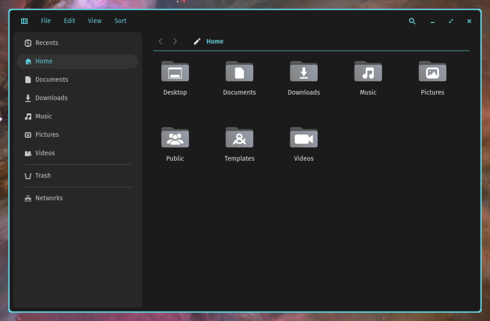Open the Edit menu
Image resolution: width=490 pixels, height=321 pixels.
69,21
